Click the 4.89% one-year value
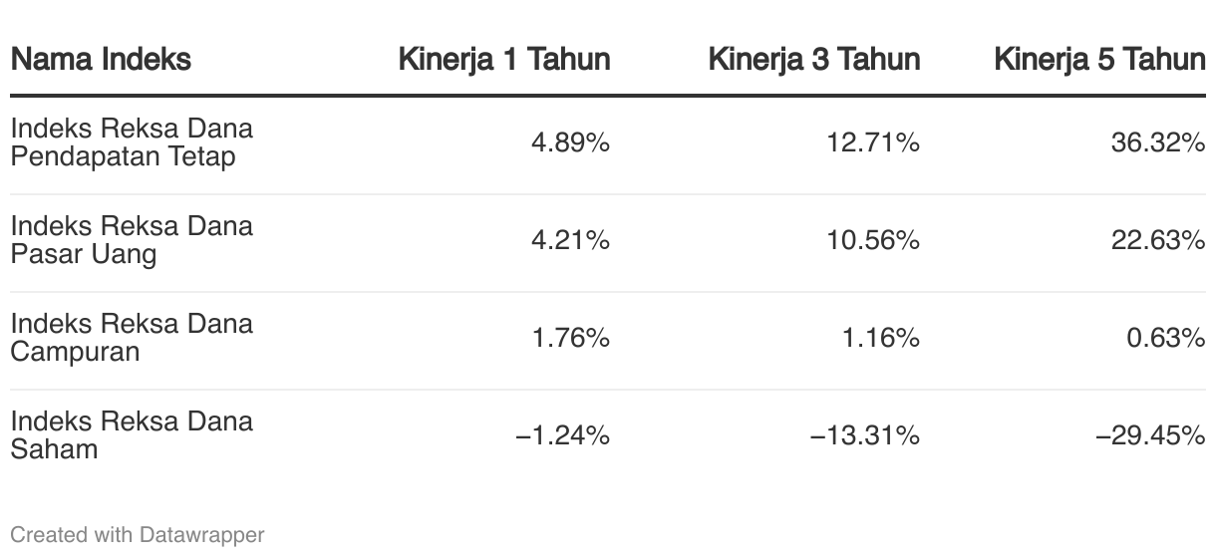 click(x=570, y=142)
